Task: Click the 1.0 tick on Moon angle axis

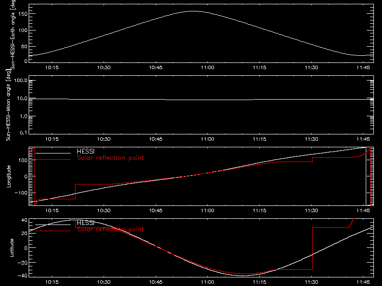Action: (x=23, y=116)
